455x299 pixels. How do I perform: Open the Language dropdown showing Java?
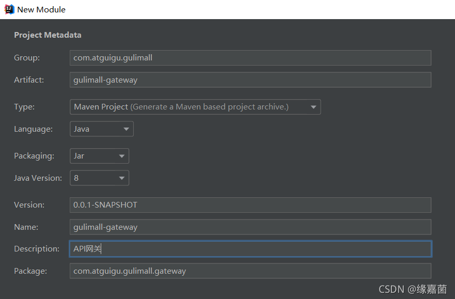click(102, 129)
